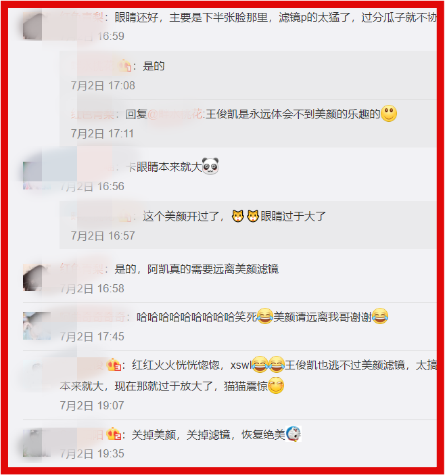Click the Doraemon sticker after 恢复绝美
The image size is (445, 475).
294,434
